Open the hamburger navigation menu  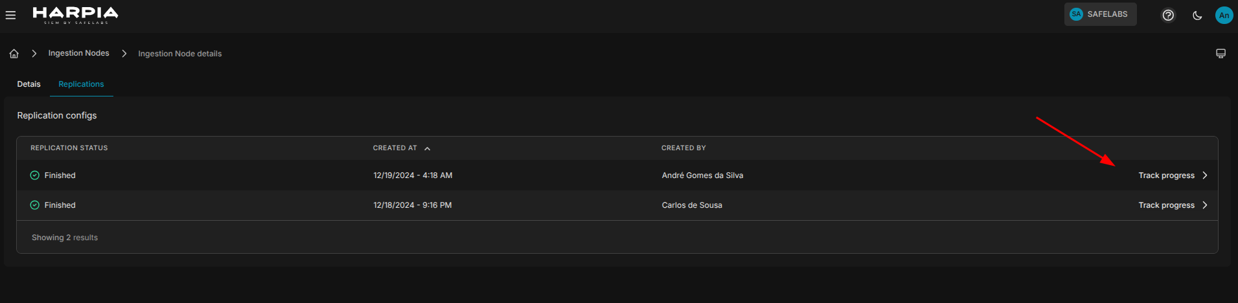tap(10, 15)
